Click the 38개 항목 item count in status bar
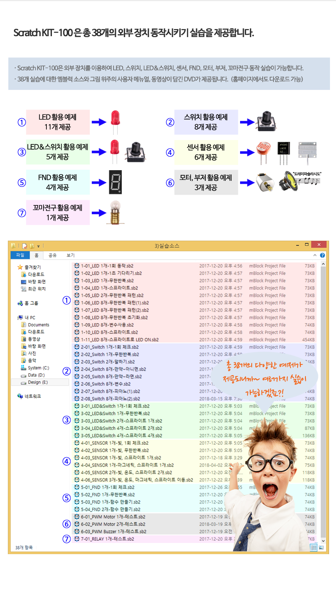This screenshot has height=594, width=336. [x=24, y=548]
